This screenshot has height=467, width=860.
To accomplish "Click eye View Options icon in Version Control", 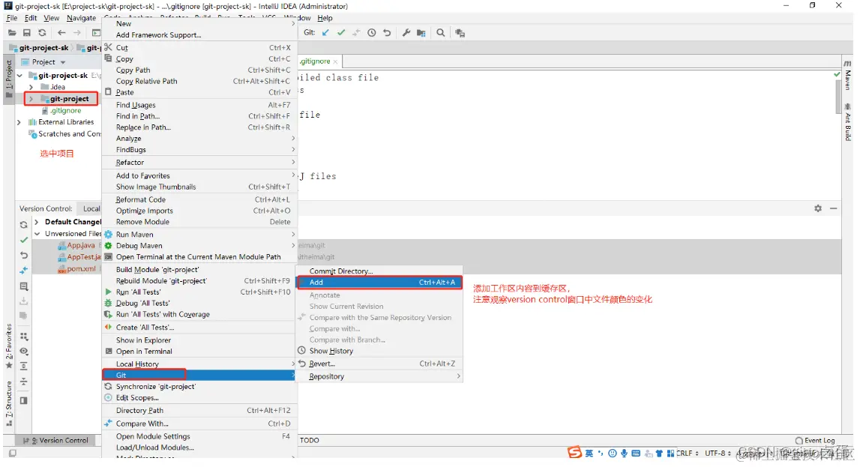I will [x=23, y=351].
